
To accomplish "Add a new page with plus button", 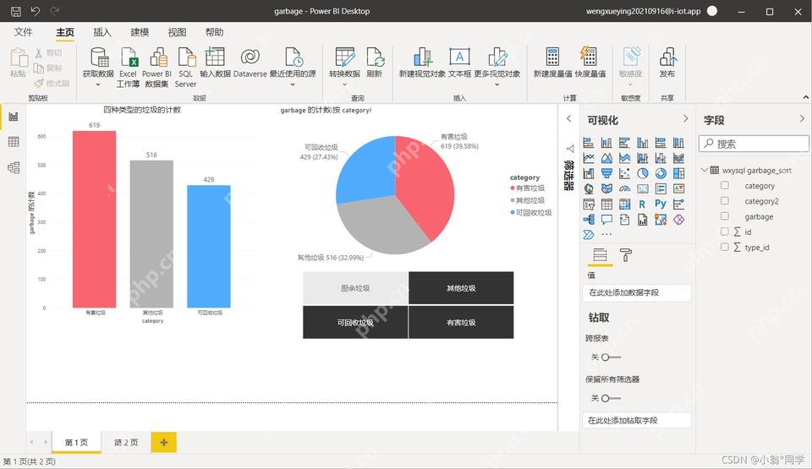I will tap(163, 443).
